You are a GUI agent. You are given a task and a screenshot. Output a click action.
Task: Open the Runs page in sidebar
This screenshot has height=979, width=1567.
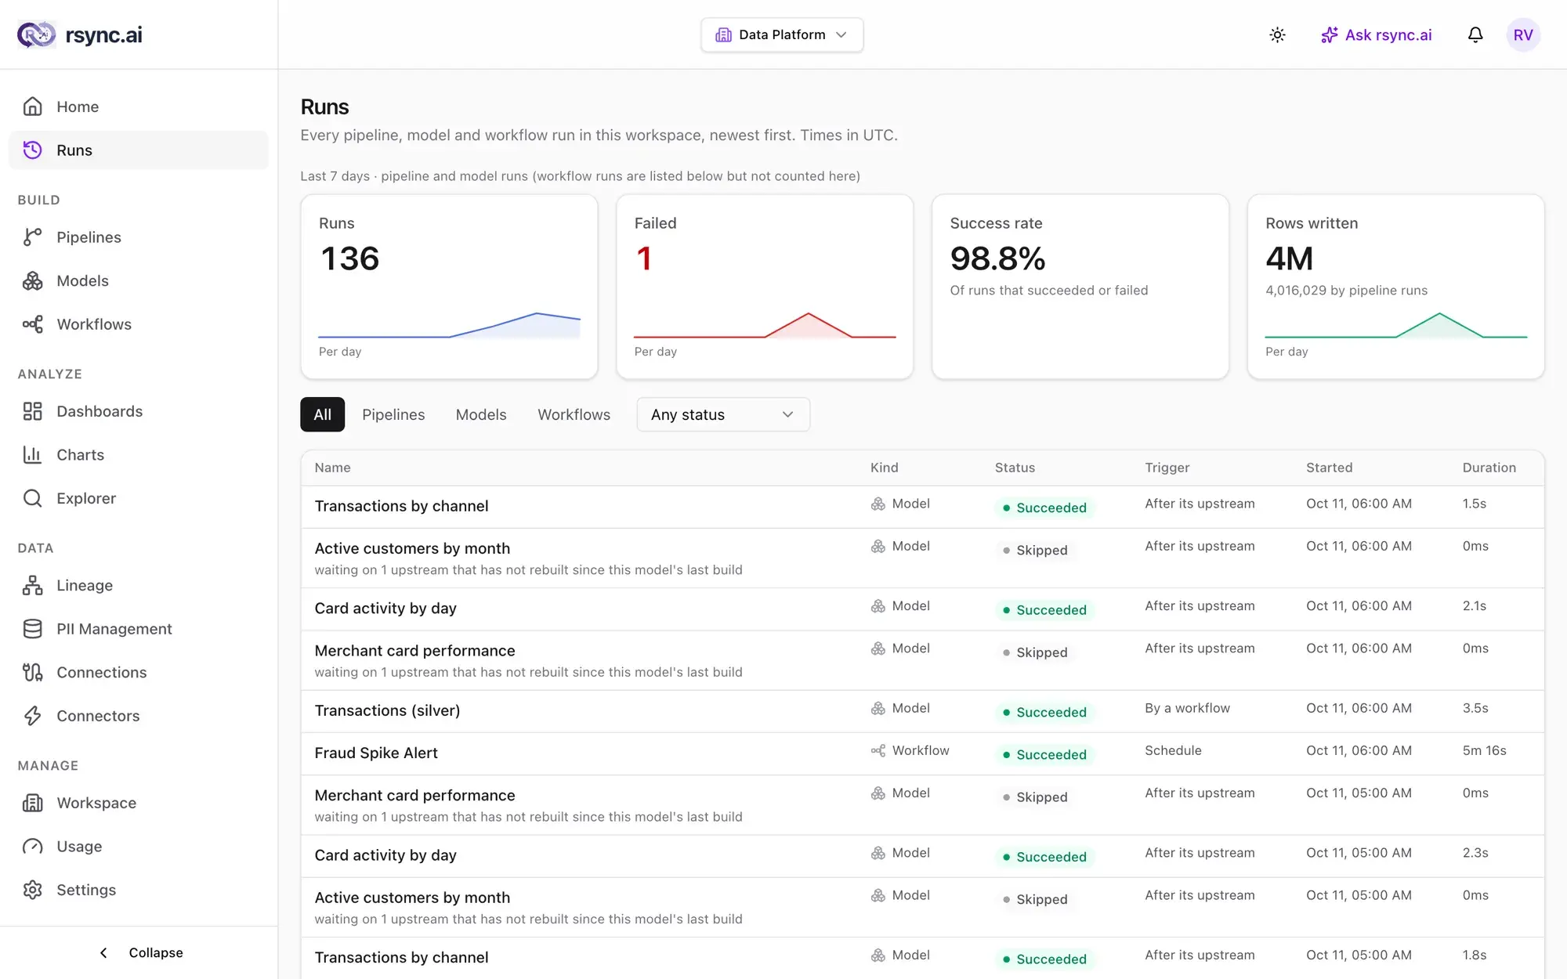(x=139, y=150)
